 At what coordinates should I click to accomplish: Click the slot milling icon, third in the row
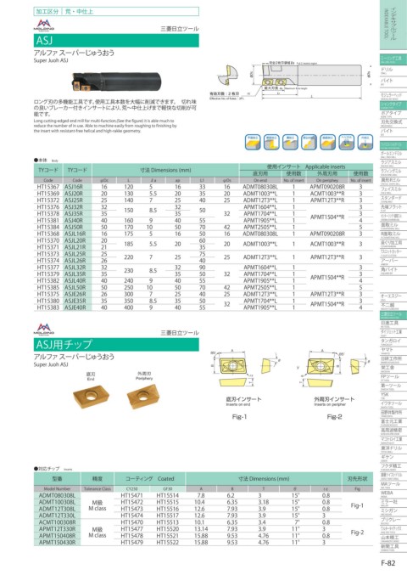click(x=290, y=142)
